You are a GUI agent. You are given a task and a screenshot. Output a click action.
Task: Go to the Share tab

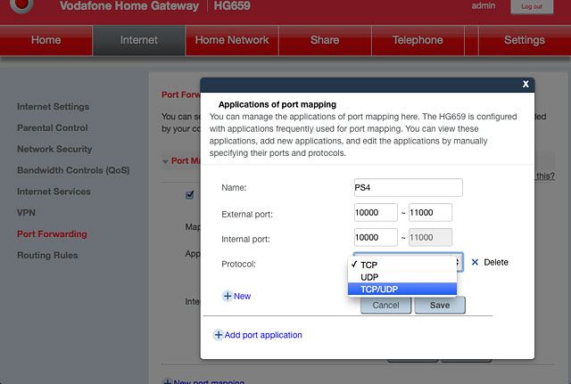[325, 40]
